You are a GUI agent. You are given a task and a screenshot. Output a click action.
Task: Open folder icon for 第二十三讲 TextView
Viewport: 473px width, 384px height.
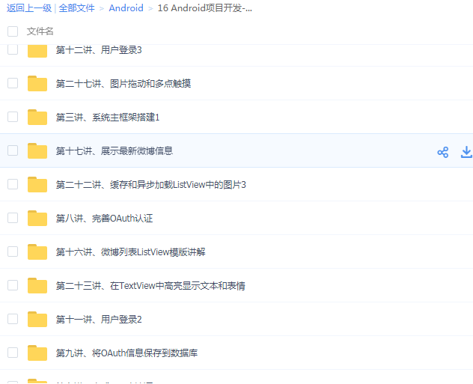tap(37, 286)
